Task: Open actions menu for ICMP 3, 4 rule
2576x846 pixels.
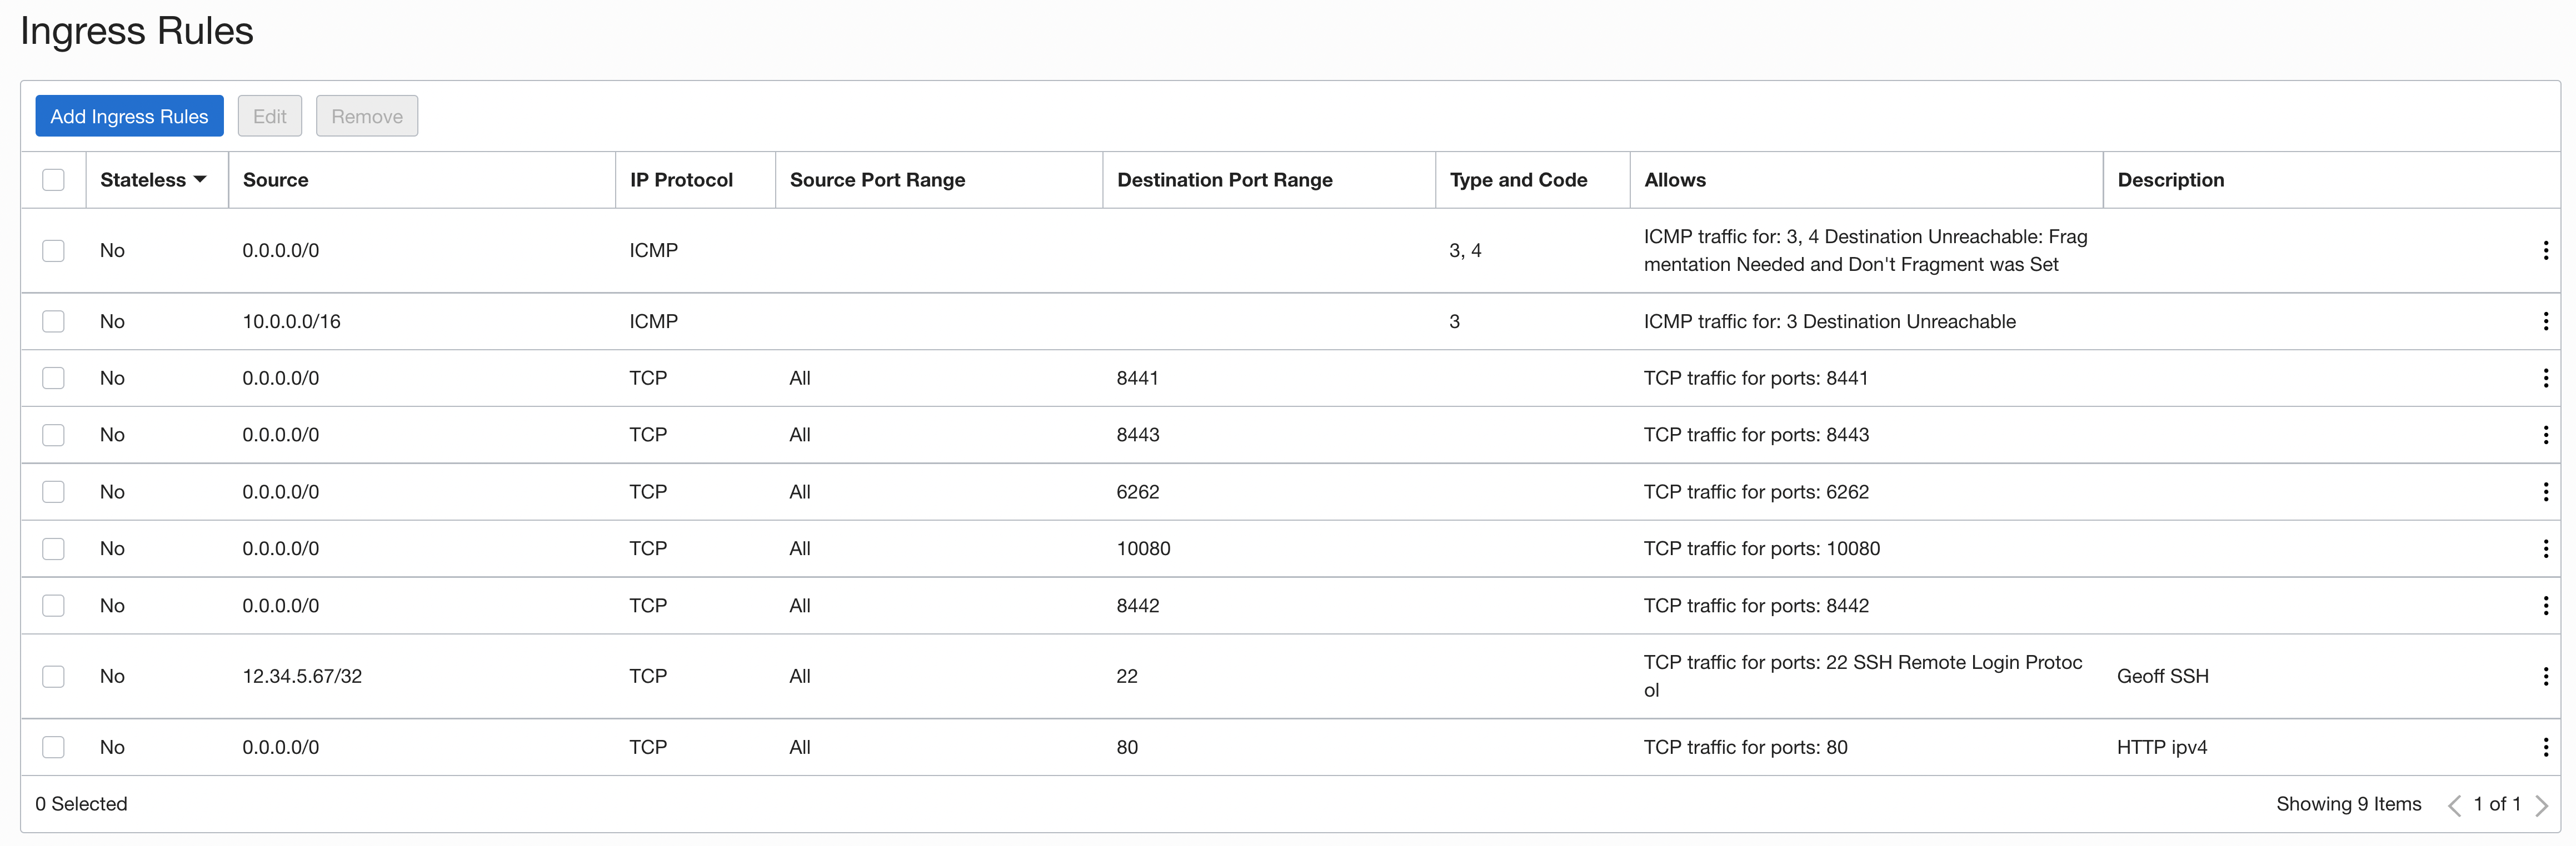Action: [2545, 251]
